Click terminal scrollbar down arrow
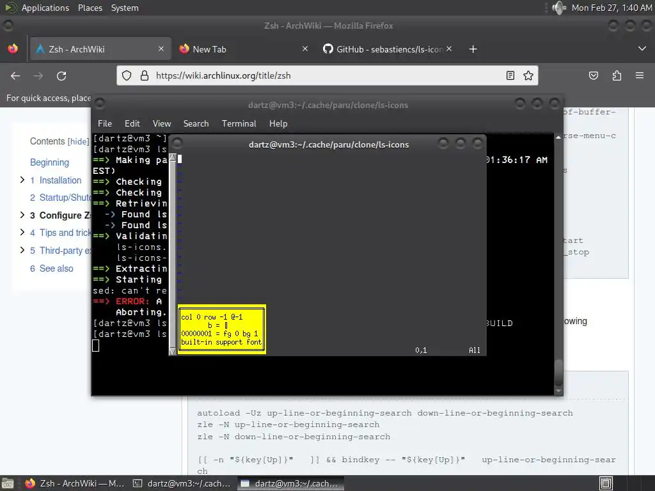The width and height of the screenshot is (655, 491). point(558,391)
